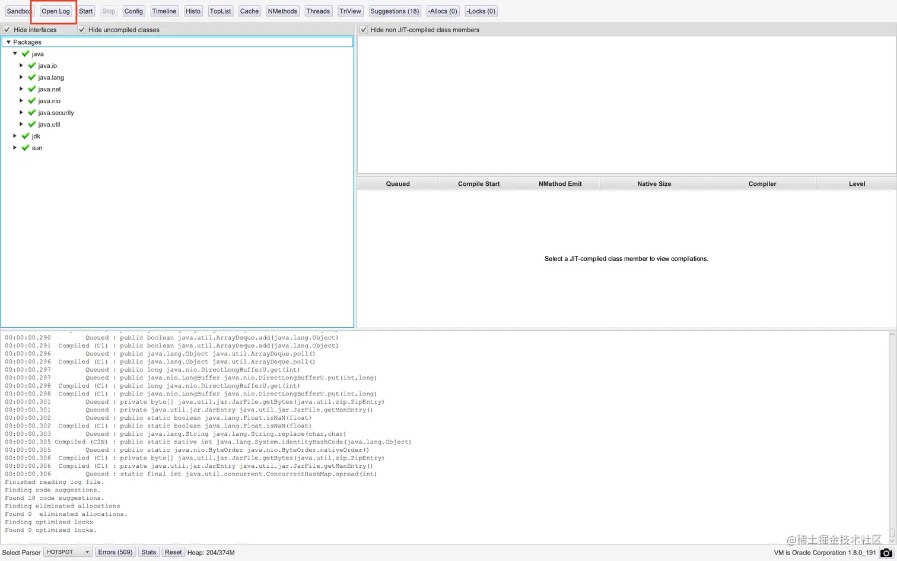Sort by the Queued column header
The image size is (897, 561).
tap(397, 184)
